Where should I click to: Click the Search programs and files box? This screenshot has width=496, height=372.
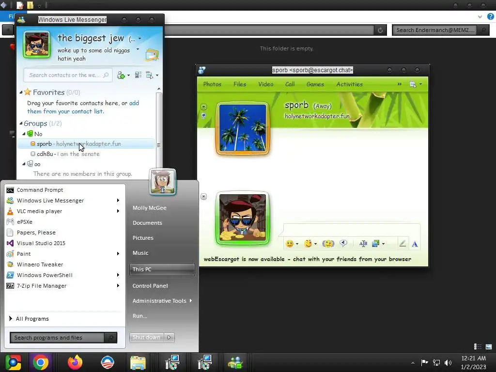(x=57, y=338)
